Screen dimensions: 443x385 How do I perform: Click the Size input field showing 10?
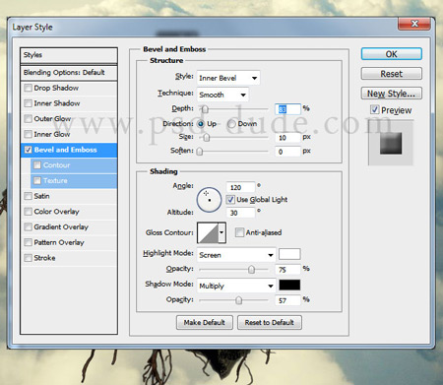(x=287, y=138)
